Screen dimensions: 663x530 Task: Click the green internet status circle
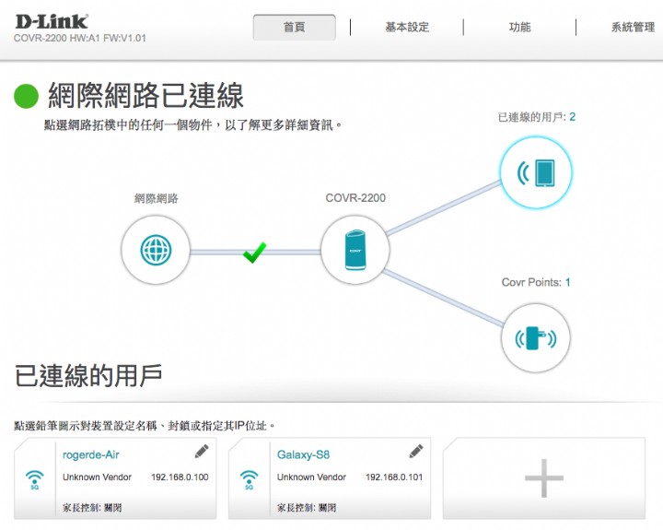tap(28, 96)
